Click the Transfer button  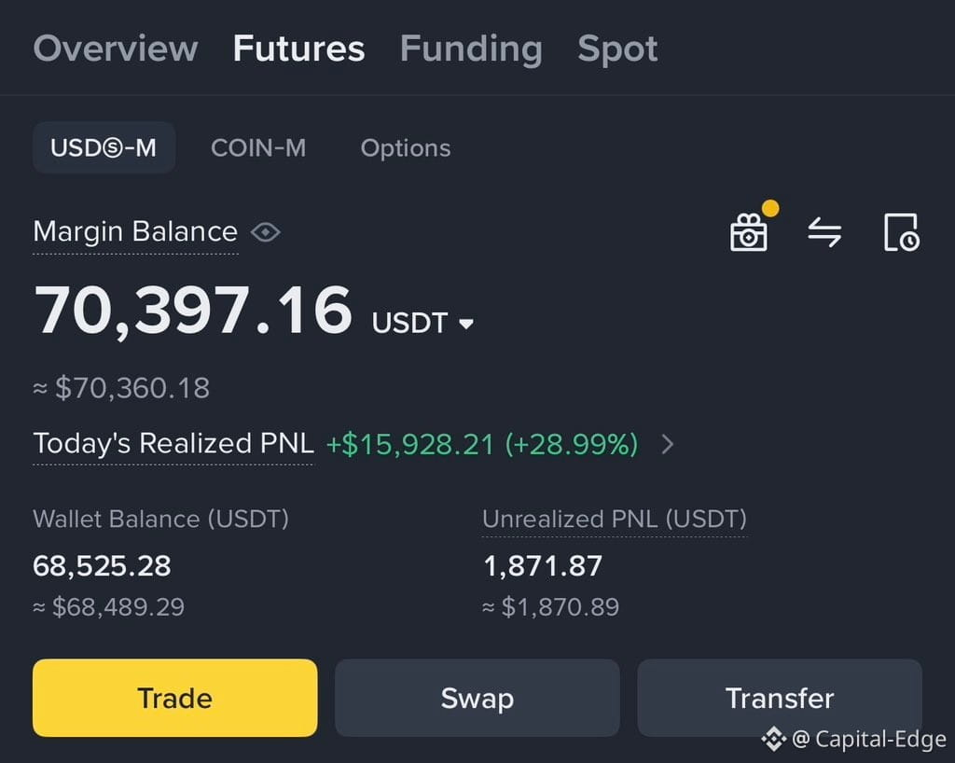tap(780, 698)
